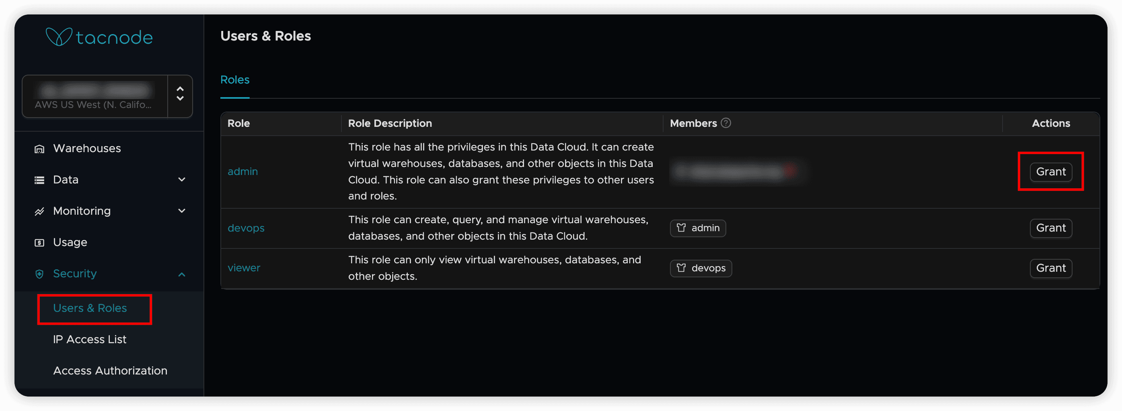1122x411 pixels.
Task: Switch to the Roles tab
Action: (235, 79)
